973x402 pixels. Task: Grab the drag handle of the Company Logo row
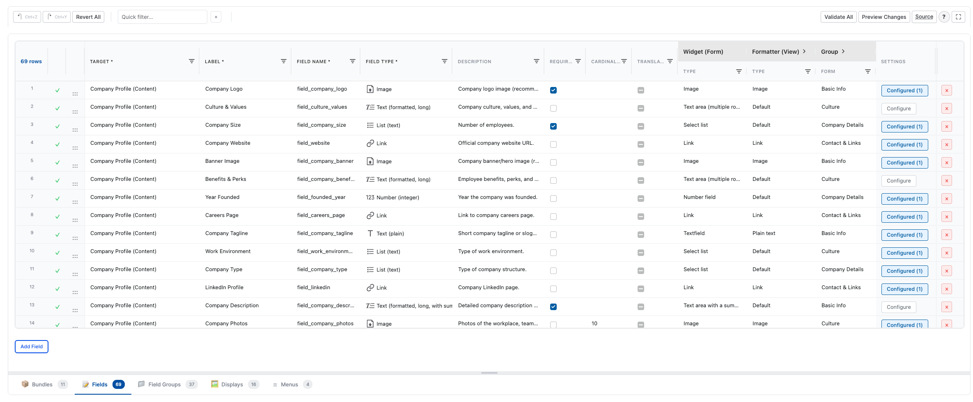[75, 94]
